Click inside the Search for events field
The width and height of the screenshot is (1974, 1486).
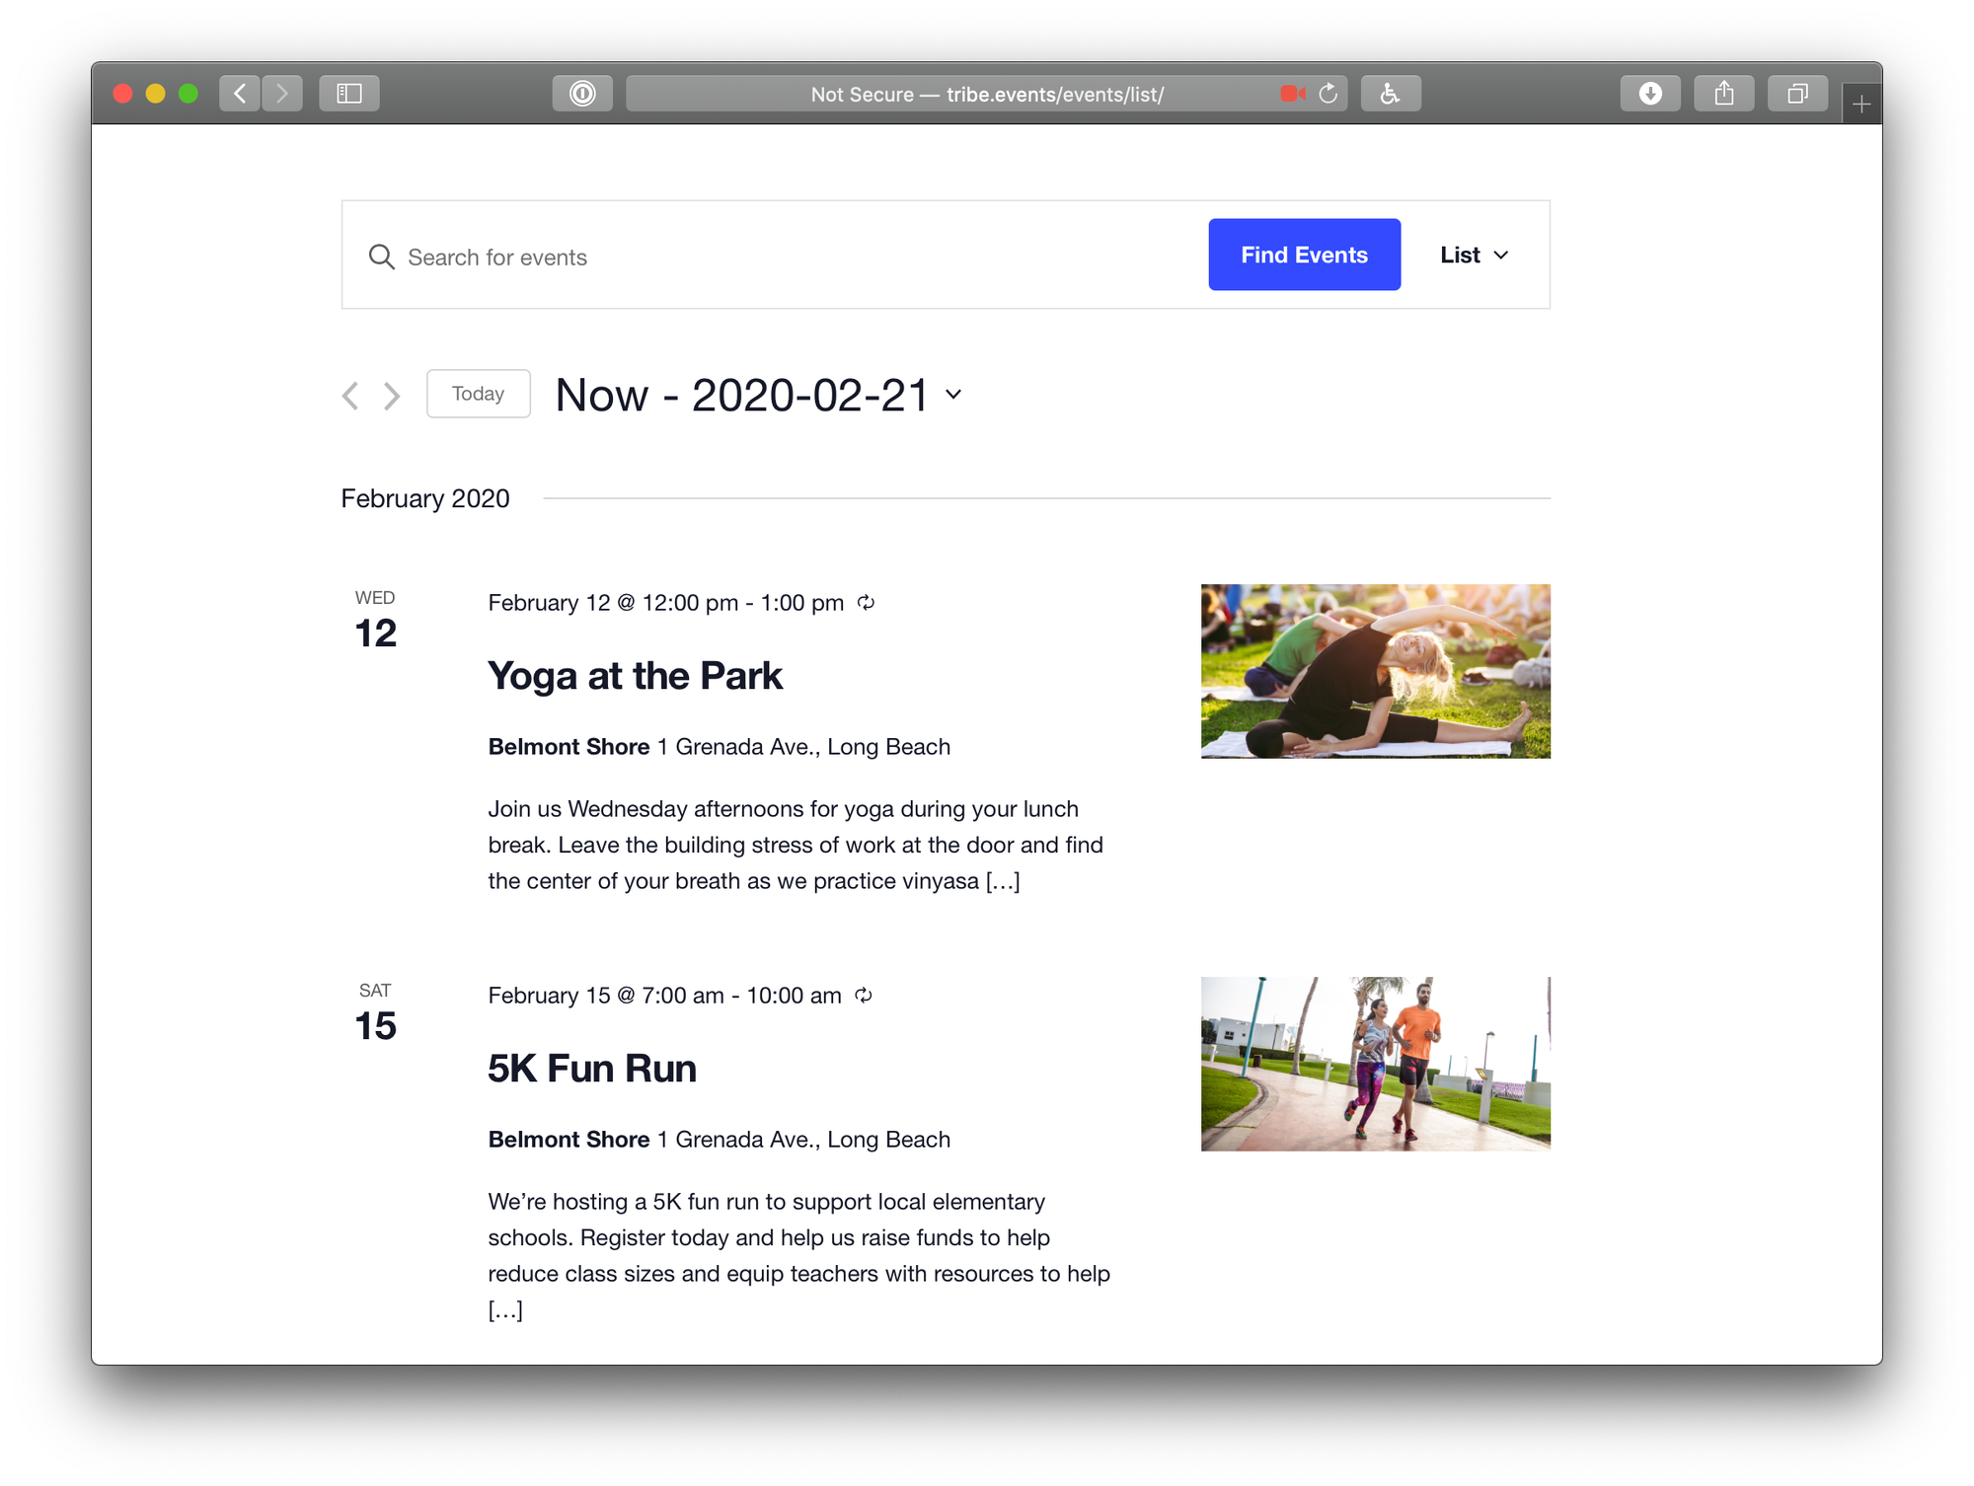[691, 257]
